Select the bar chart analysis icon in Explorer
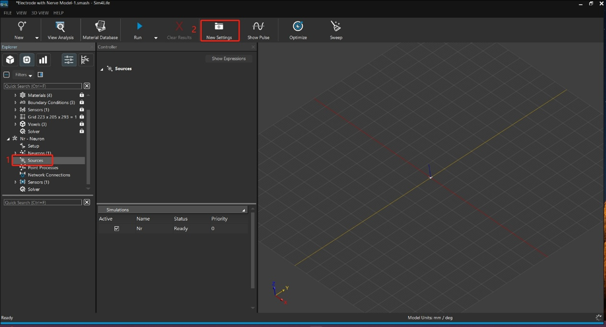The width and height of the screenshot is (606, 327). (x=43, y=60)
